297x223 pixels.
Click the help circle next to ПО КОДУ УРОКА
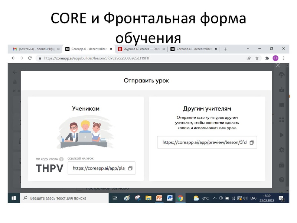tap(61, 159)
